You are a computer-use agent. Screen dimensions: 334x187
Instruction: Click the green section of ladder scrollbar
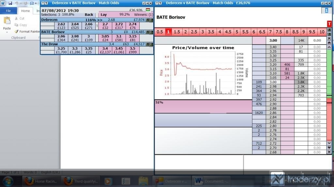pyautogui.click(x=329, y=72)
